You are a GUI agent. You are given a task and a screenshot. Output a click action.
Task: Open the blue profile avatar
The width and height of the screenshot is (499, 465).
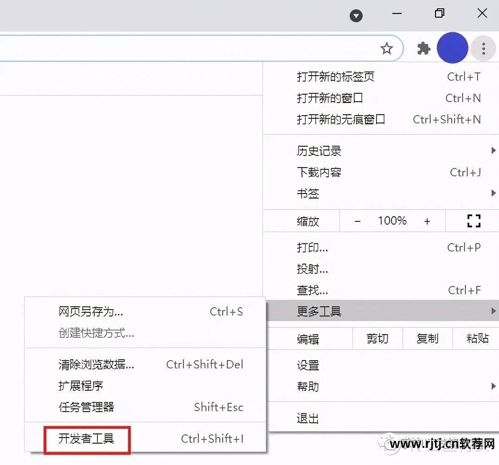tap(452, 48)
